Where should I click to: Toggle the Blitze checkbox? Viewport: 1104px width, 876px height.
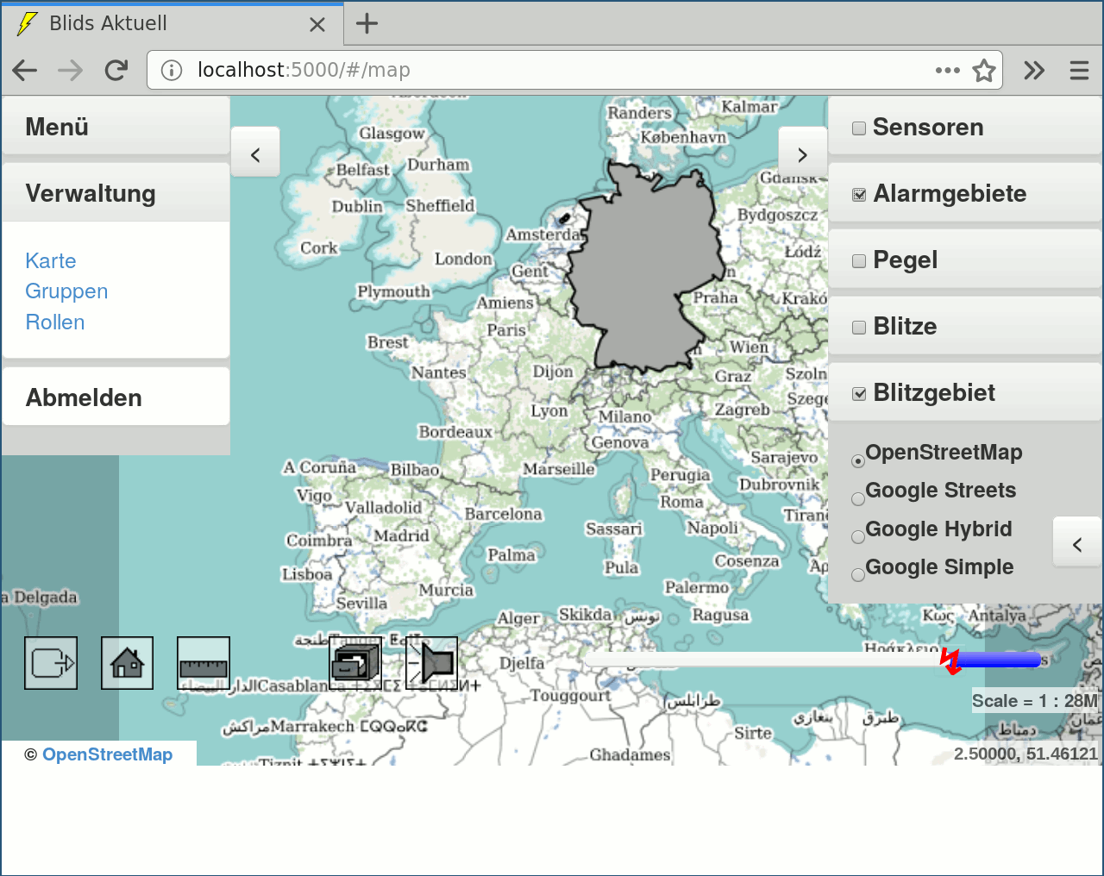pyautogui.click(x=859, y=327)
